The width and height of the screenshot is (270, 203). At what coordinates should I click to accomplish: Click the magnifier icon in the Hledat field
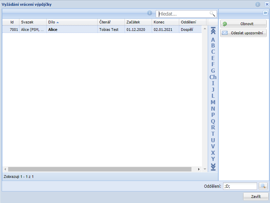pos(213,14)
